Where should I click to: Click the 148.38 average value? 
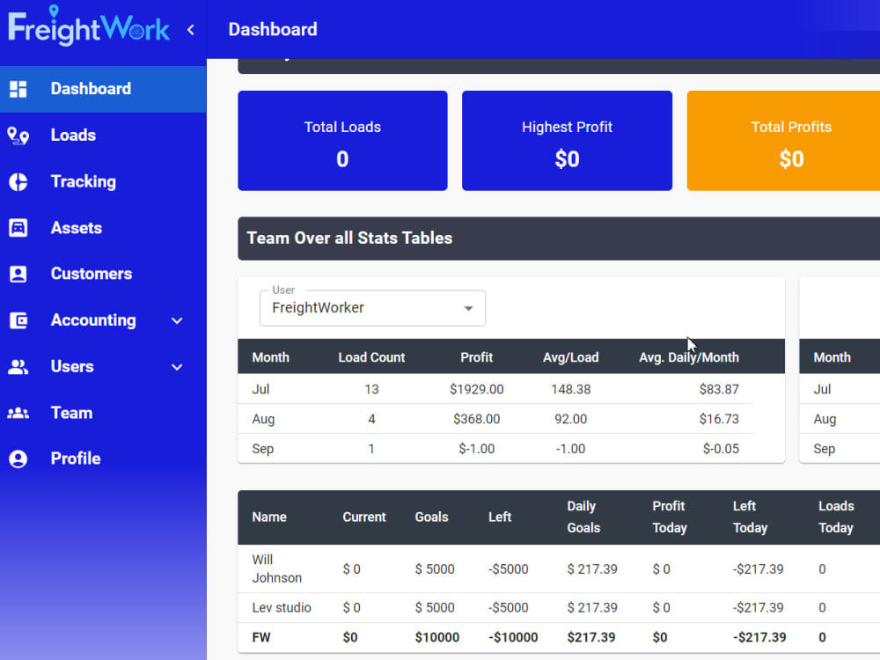click(571, 390)
